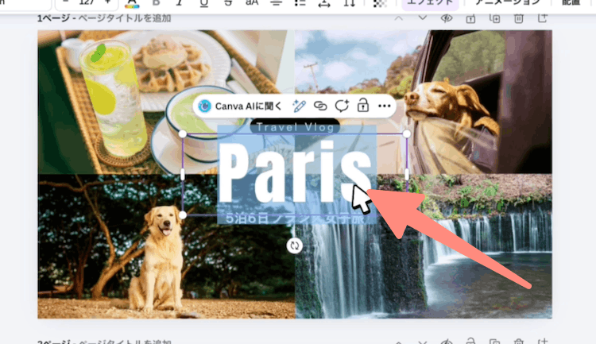Move page 1 down with chevron arrow
Image resolution: width=596 pixels, height=344 pixels.
(x=422, y=17)
